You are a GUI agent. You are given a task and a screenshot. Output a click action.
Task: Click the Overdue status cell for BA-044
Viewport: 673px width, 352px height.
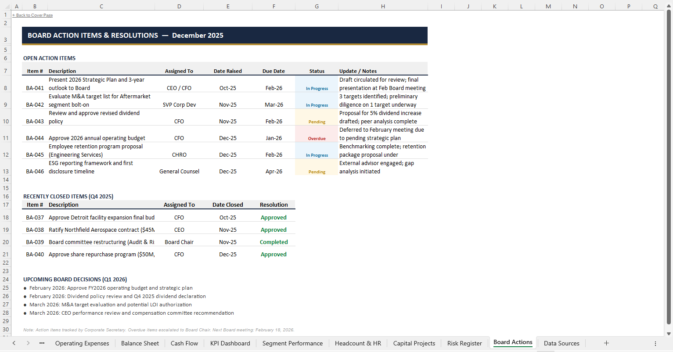[x=317, y=138]
